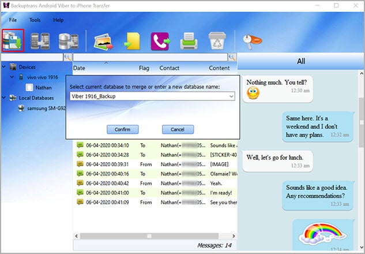Image resolution: width=365 pixels, height=254 pixels.
Task: Sort by the Date column header
Action: coord(79,68)
